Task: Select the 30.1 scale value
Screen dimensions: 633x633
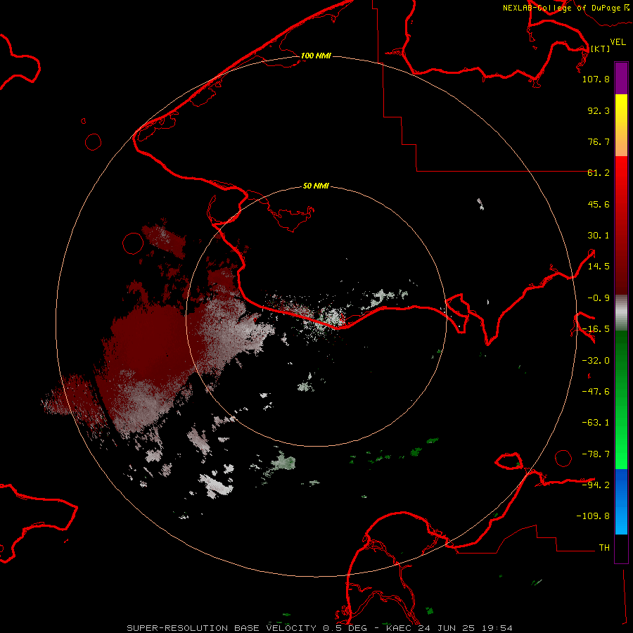Action: coord(599,236)
